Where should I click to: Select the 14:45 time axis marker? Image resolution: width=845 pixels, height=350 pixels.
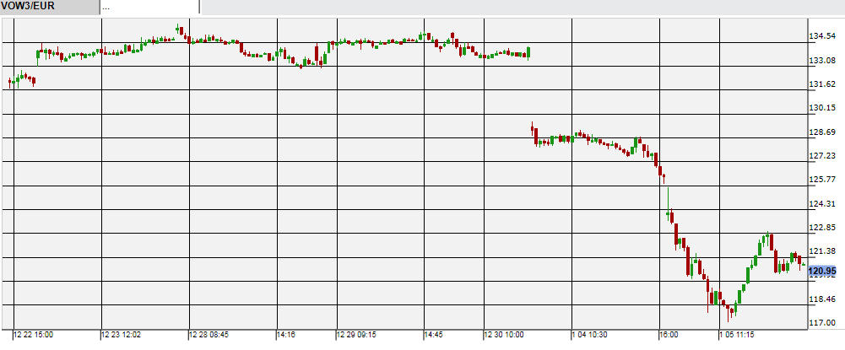coord(434,335)
